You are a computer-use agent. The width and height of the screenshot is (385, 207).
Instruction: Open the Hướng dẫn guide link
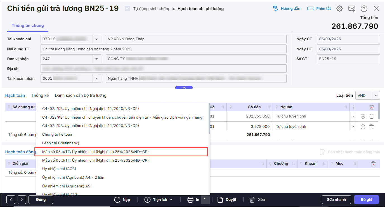coord(287,8)
